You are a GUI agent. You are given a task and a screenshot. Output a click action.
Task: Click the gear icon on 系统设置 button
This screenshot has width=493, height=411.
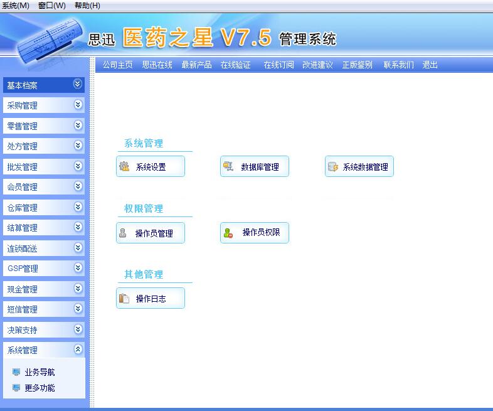(x=124, y=166)
